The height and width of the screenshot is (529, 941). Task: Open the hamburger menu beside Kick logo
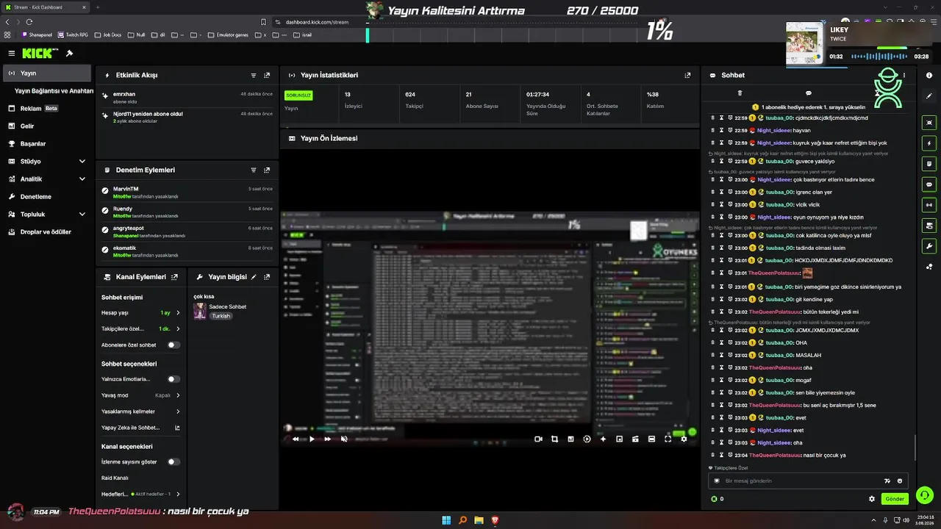tap(12, 54)
